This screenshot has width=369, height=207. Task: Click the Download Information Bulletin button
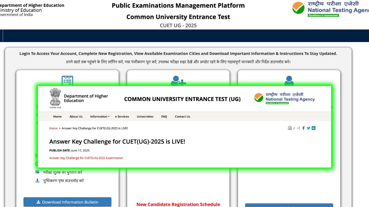(67, 202)
